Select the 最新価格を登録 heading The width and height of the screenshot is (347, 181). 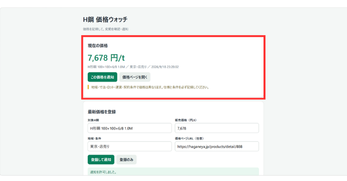(101, 112)
